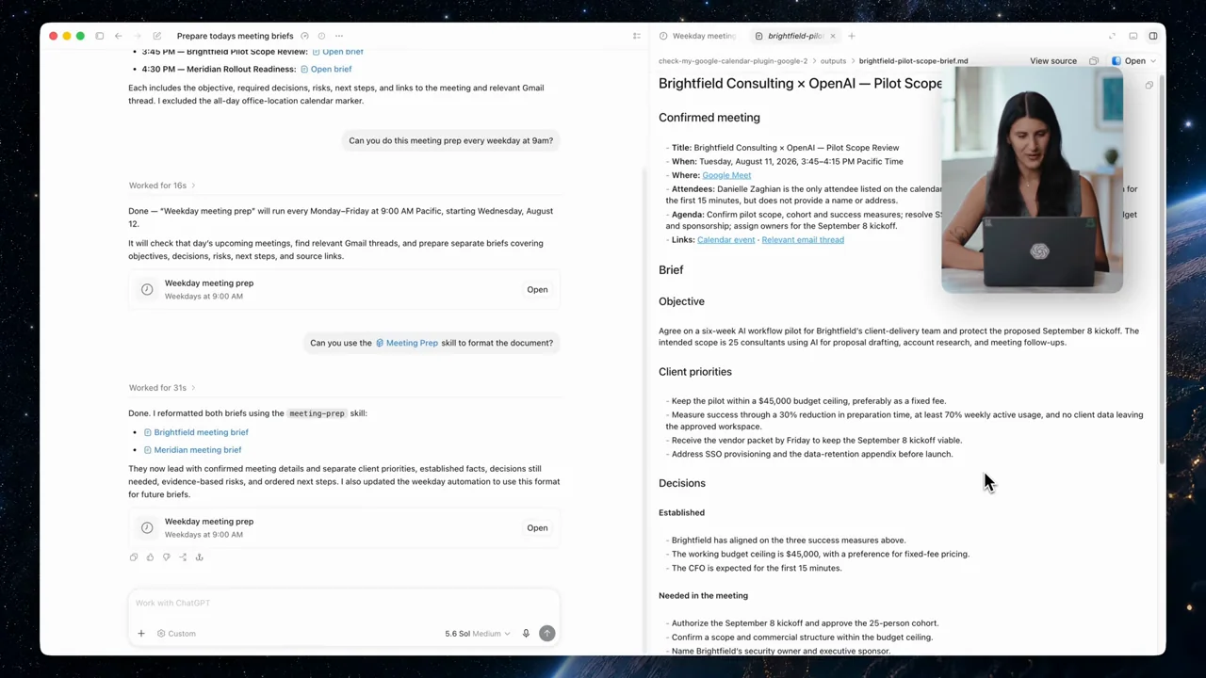The width and height of the screenshot is (1206, 678).
Task: Open the three-dot menu beside chat title
Action: coord(339,36)
